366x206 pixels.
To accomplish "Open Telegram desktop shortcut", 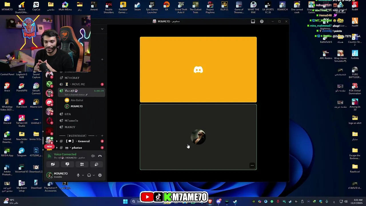I will pyautogui.click(x=21, y=152).
